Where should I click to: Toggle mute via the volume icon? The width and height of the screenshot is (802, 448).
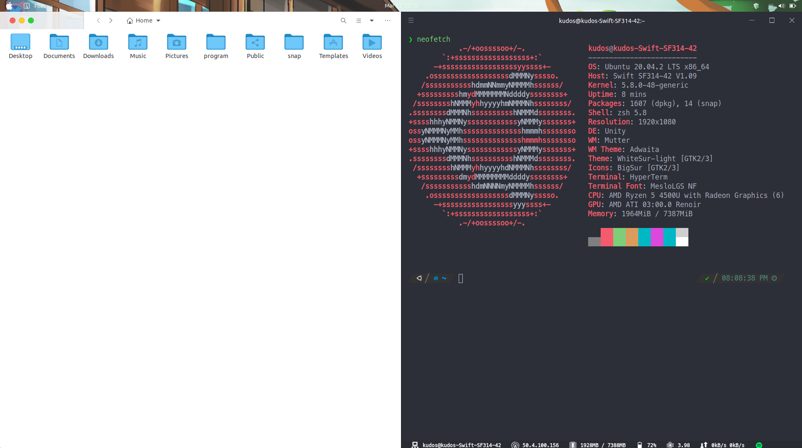(781, 6)
